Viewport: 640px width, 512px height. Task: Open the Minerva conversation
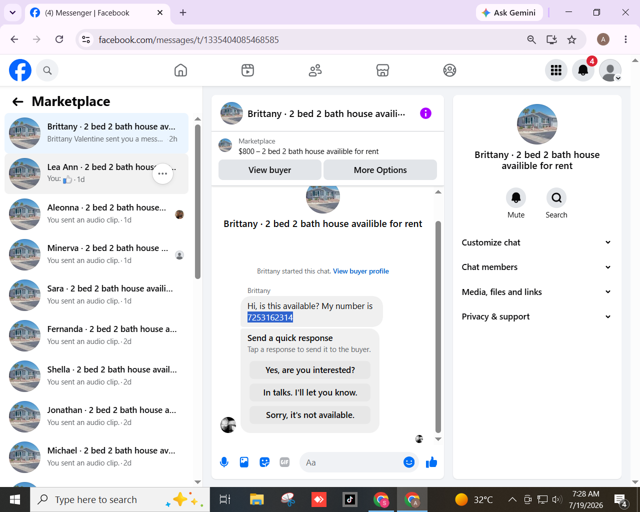click(96, 254)
